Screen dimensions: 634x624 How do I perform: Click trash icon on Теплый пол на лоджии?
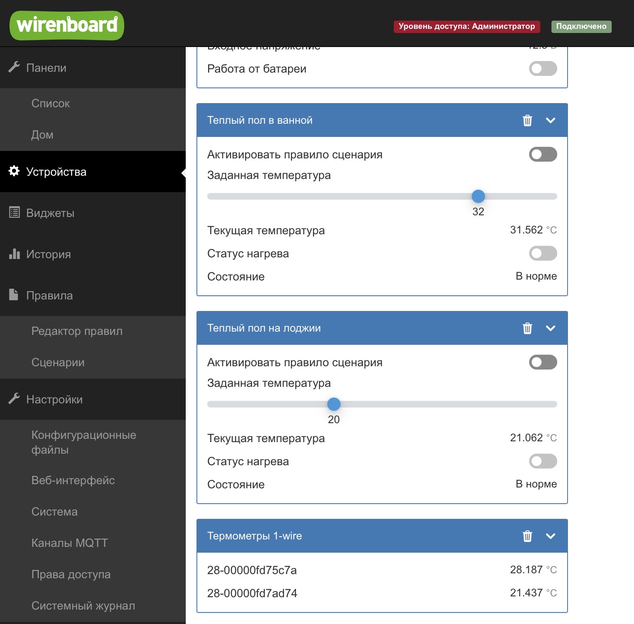tap(527, 328)
